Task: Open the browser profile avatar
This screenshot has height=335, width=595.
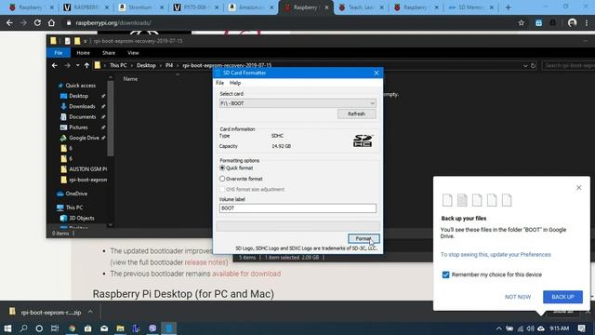Action: (573, 22)
